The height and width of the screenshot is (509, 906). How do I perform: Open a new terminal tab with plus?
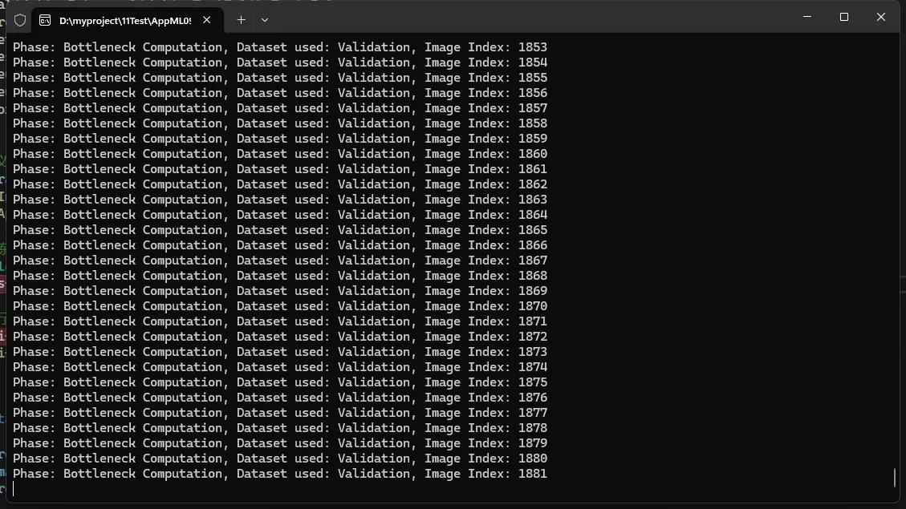pos(241,20)
